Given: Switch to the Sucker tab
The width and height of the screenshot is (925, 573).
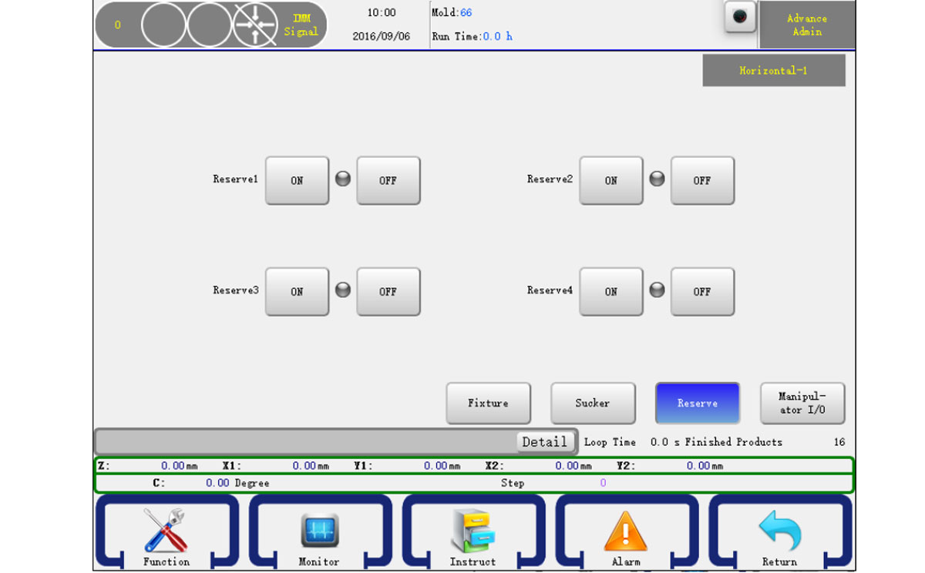Looking at the screenshot, I should pos(592,403).
